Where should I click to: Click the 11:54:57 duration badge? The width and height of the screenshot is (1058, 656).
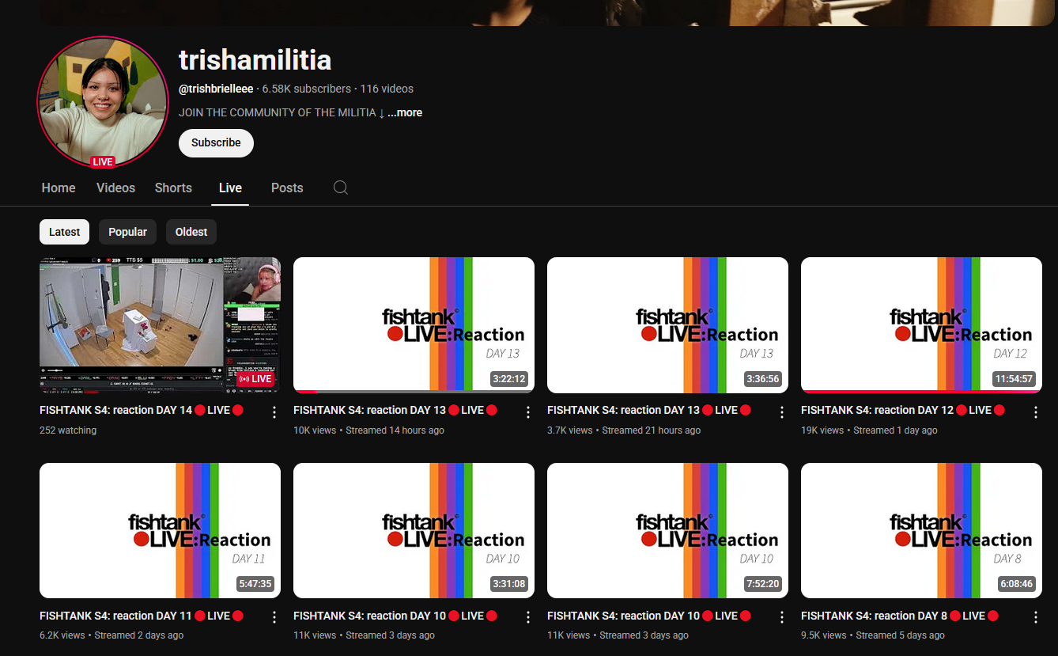[1015, 378]
